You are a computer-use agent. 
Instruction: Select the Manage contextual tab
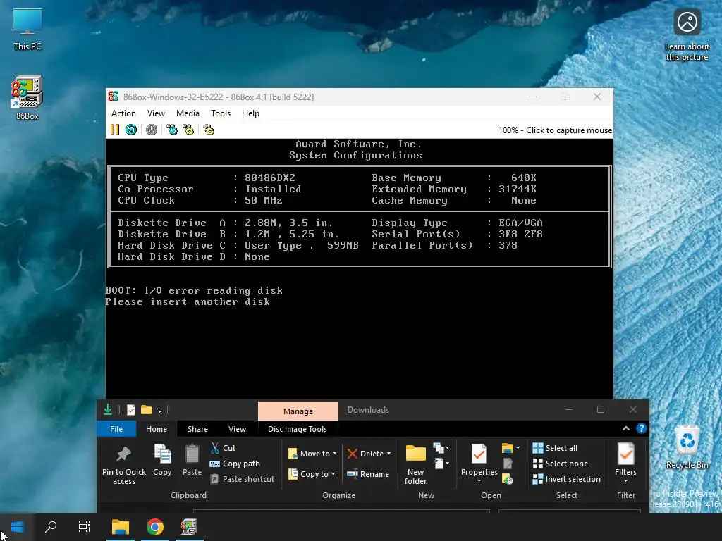click(x=298, y=411)
